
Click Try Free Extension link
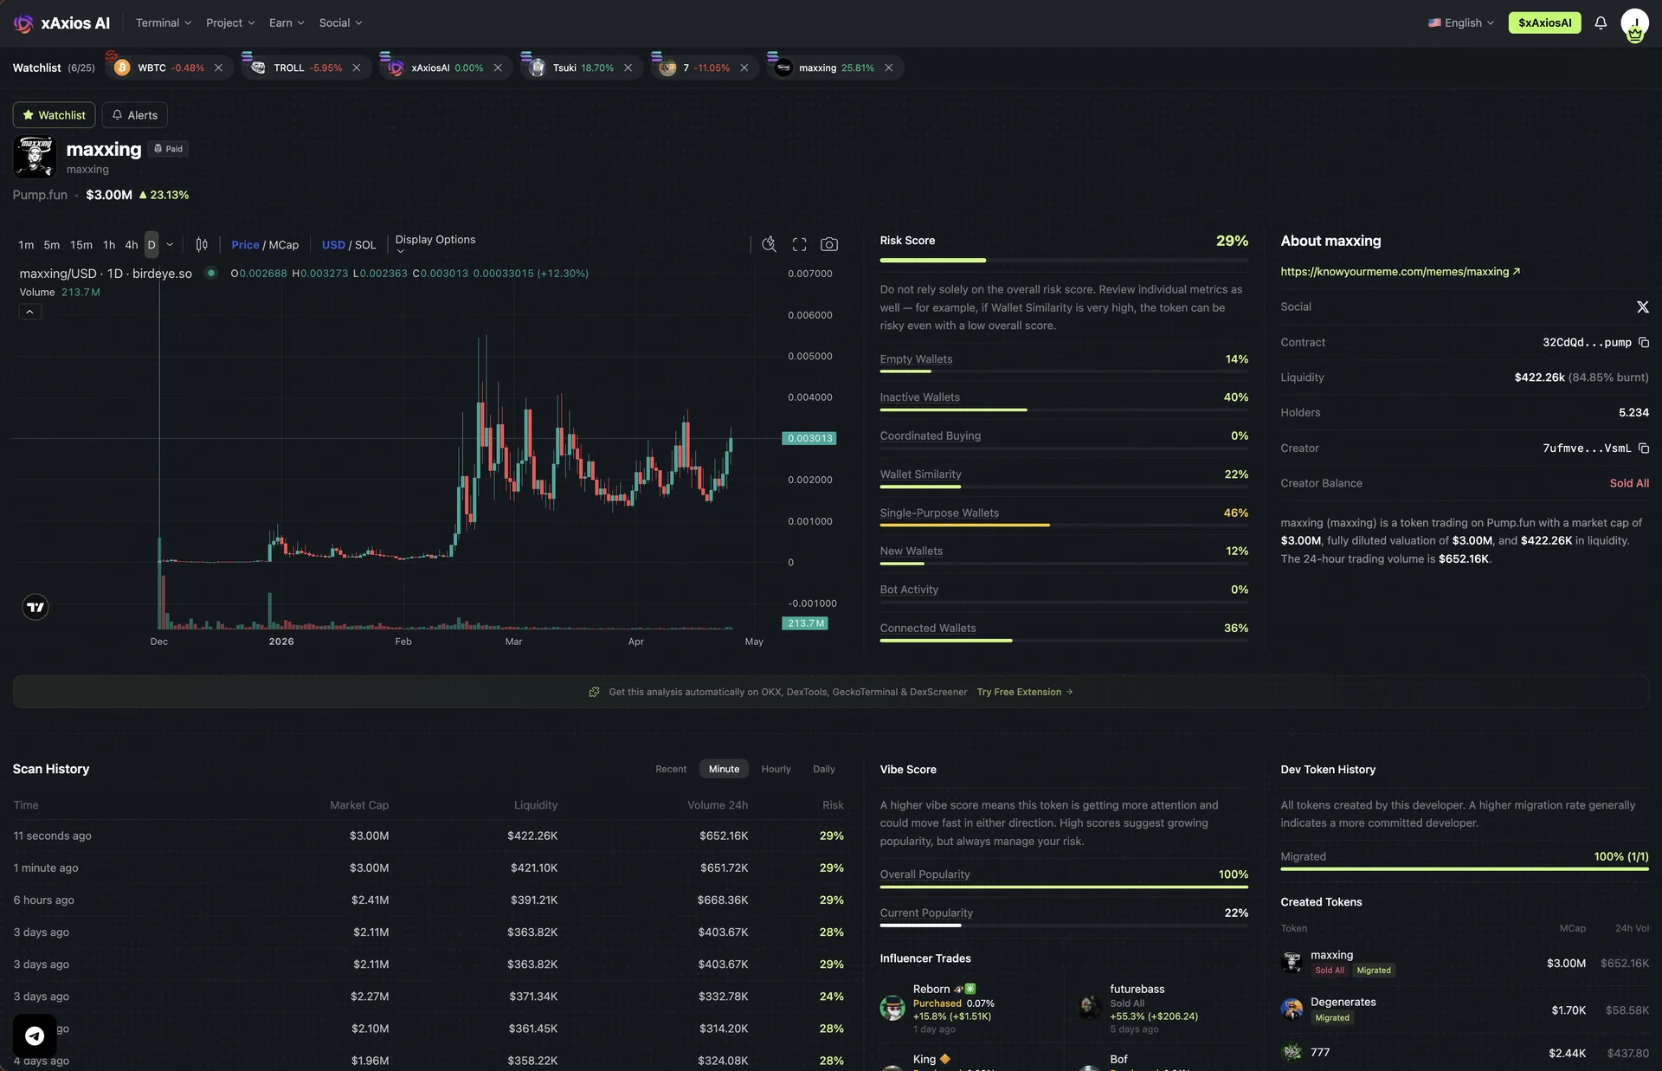(x=1025, y=692)
